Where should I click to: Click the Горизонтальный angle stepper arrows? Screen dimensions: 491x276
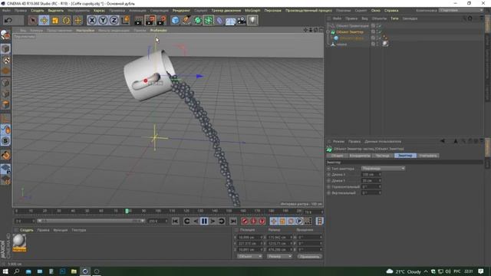tap(380, 187)
